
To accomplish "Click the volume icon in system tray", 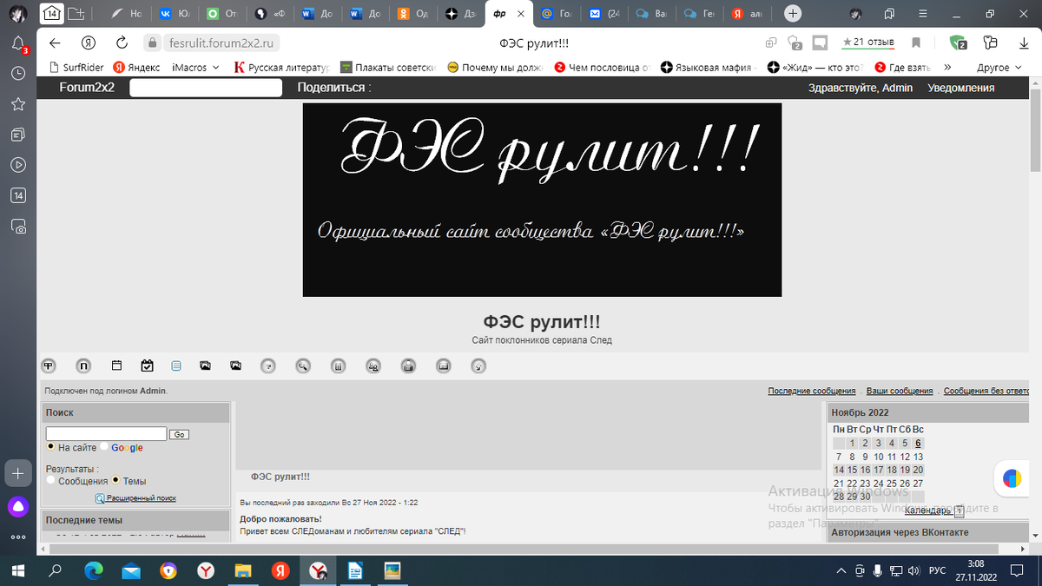I will point(912,570).
